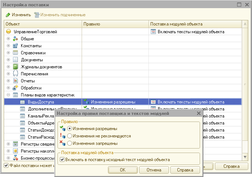Image resolution: width=252 pixels, height=177 pixels.
Task: Click the ВидыДоступа row icon
Action: tap(23, 102)
